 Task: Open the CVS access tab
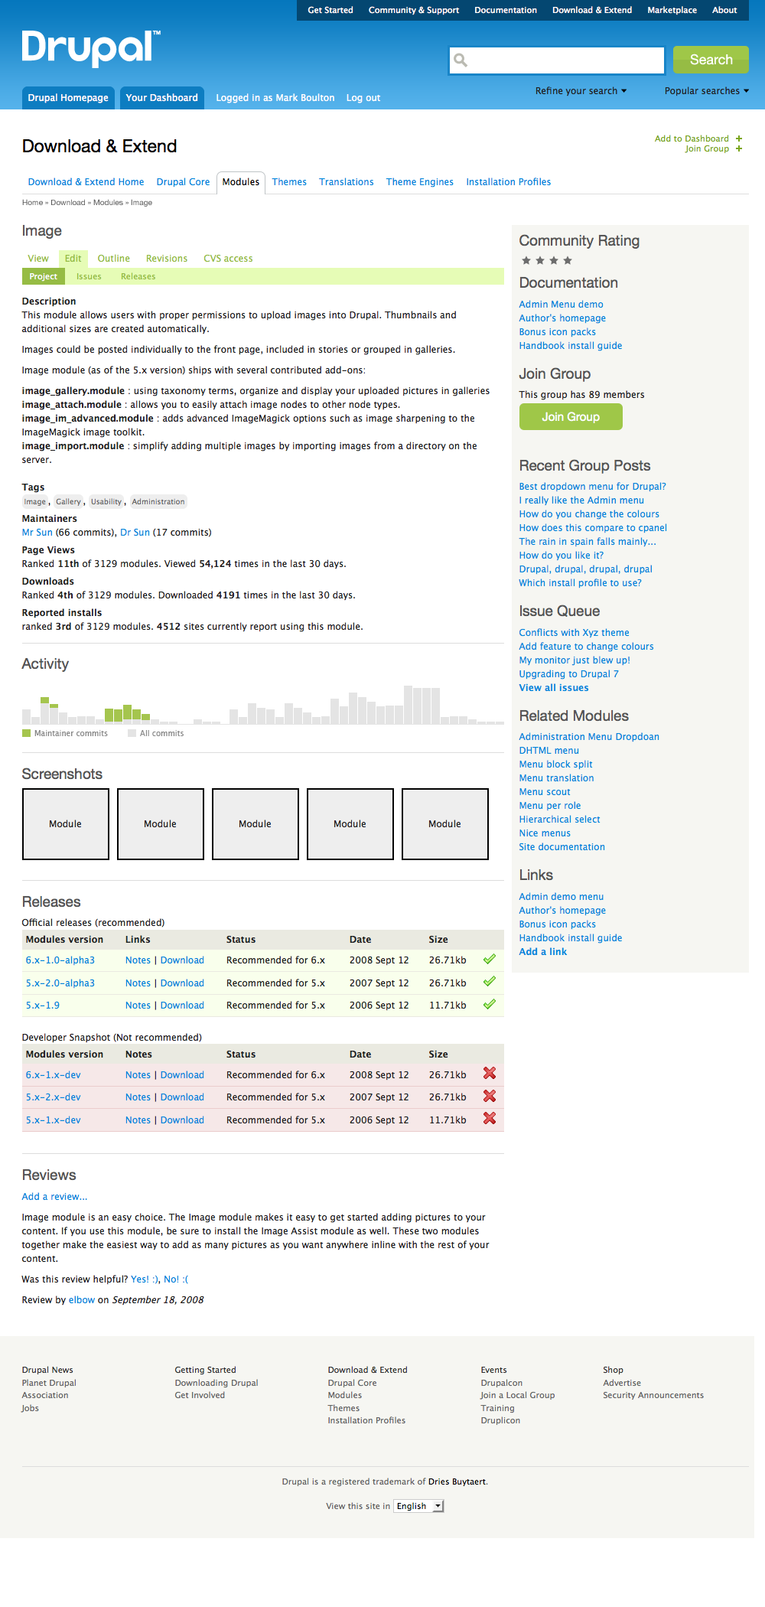point(228,259)
